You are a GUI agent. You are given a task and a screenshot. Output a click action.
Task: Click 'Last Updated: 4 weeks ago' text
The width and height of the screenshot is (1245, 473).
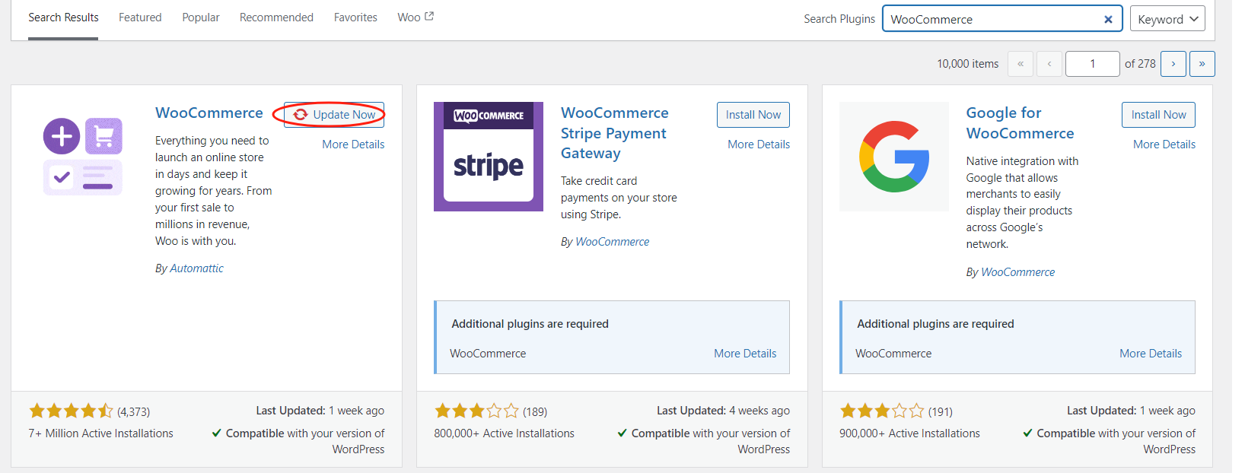[x=723, y=411]
